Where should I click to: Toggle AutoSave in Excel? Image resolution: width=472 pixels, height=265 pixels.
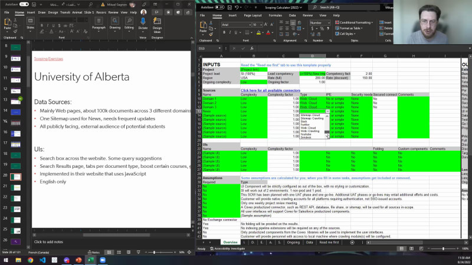pos(219,7)
